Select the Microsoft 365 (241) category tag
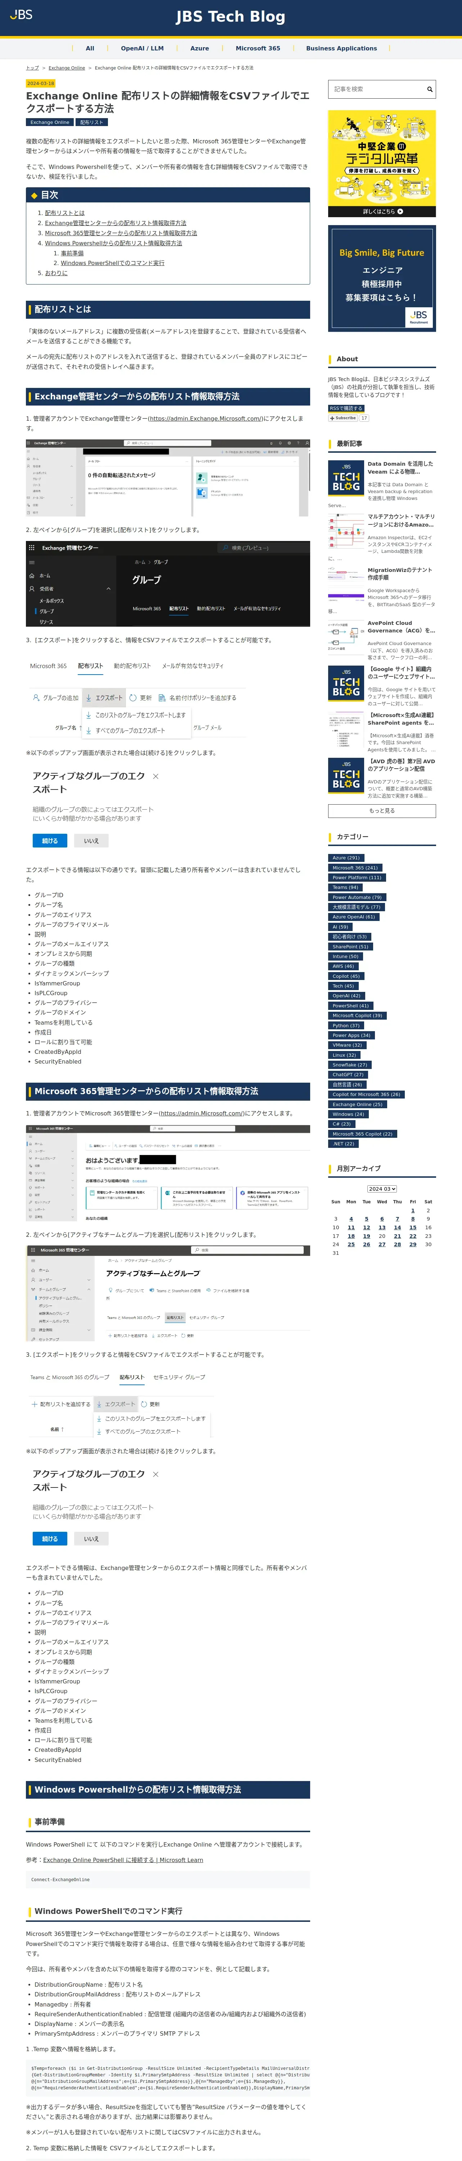This screenshot has width=462, height=2161. [355, 867]
